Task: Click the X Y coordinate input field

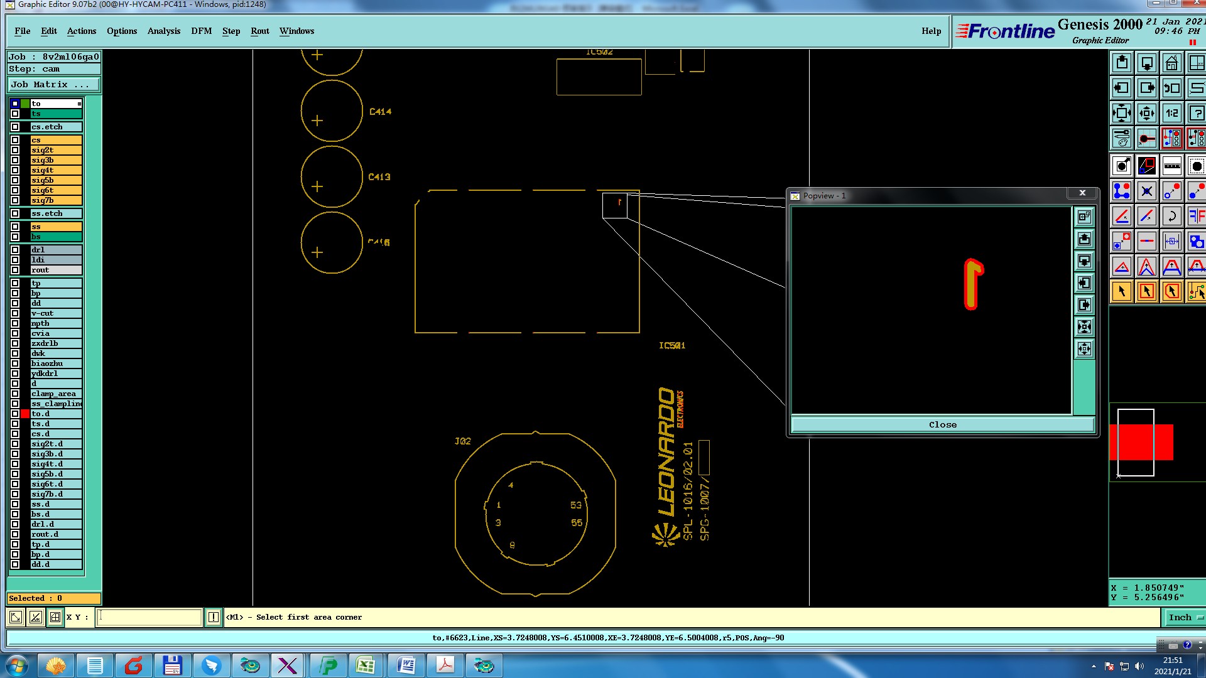Action: click(x=149, y=617)
